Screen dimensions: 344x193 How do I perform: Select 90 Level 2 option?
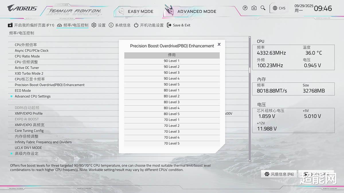coord(172,67)
